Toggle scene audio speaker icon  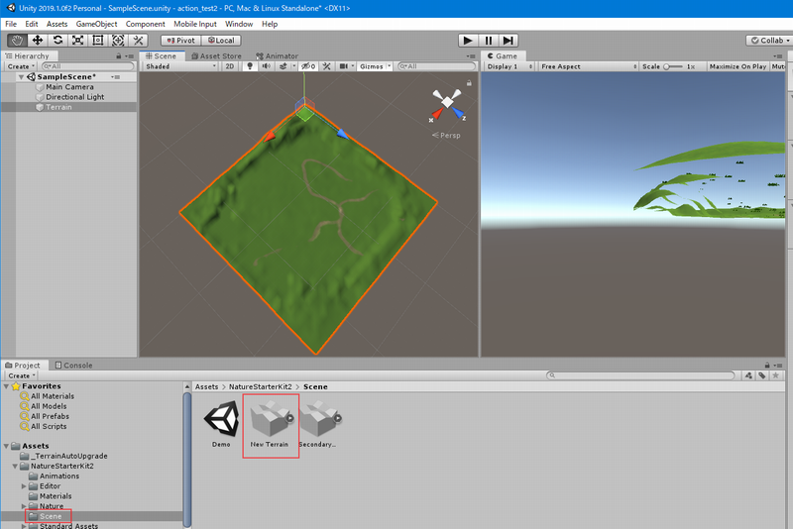tap(266, 66)
